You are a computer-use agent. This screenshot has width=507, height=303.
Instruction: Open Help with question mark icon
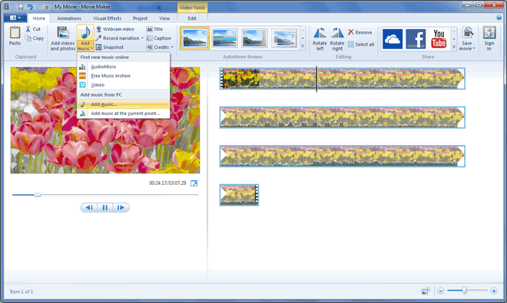pyautogui.click(x=499, y=18)
